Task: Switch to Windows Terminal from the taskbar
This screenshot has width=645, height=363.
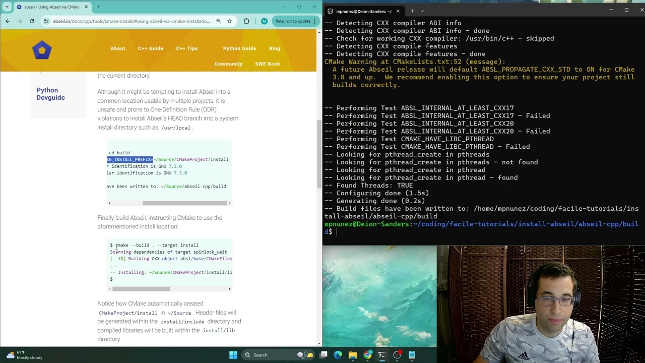Action: [x=382, y=355]
